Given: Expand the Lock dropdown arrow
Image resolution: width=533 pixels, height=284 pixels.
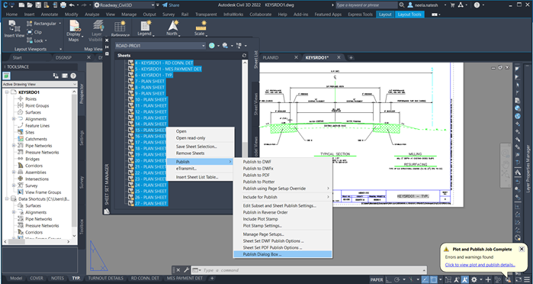Looking at the screenshot, I should click(x=46, y=40).
